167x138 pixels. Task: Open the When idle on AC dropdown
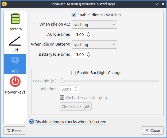point(94,25)
